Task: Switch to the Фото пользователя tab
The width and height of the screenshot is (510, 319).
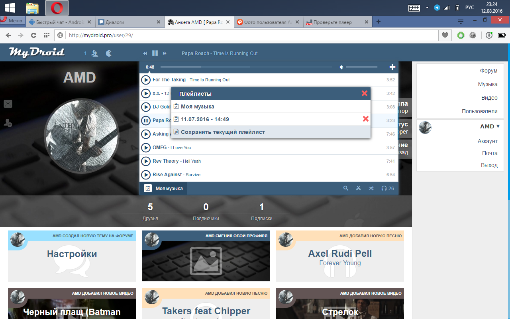Action: tap(268, 22)
